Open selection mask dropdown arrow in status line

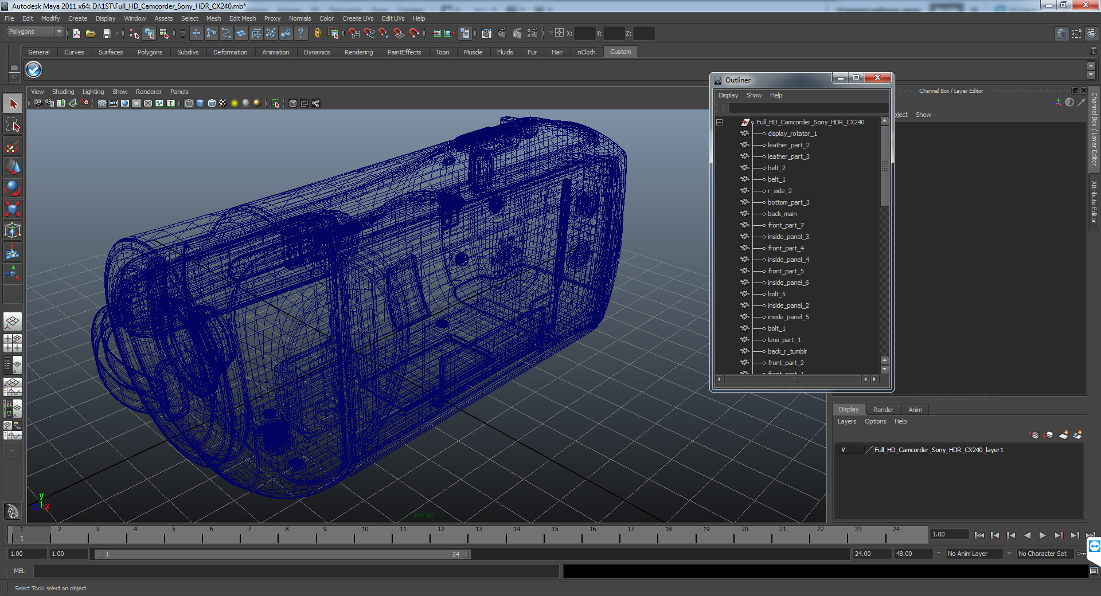pyautogui.click(x=183, y=34)
